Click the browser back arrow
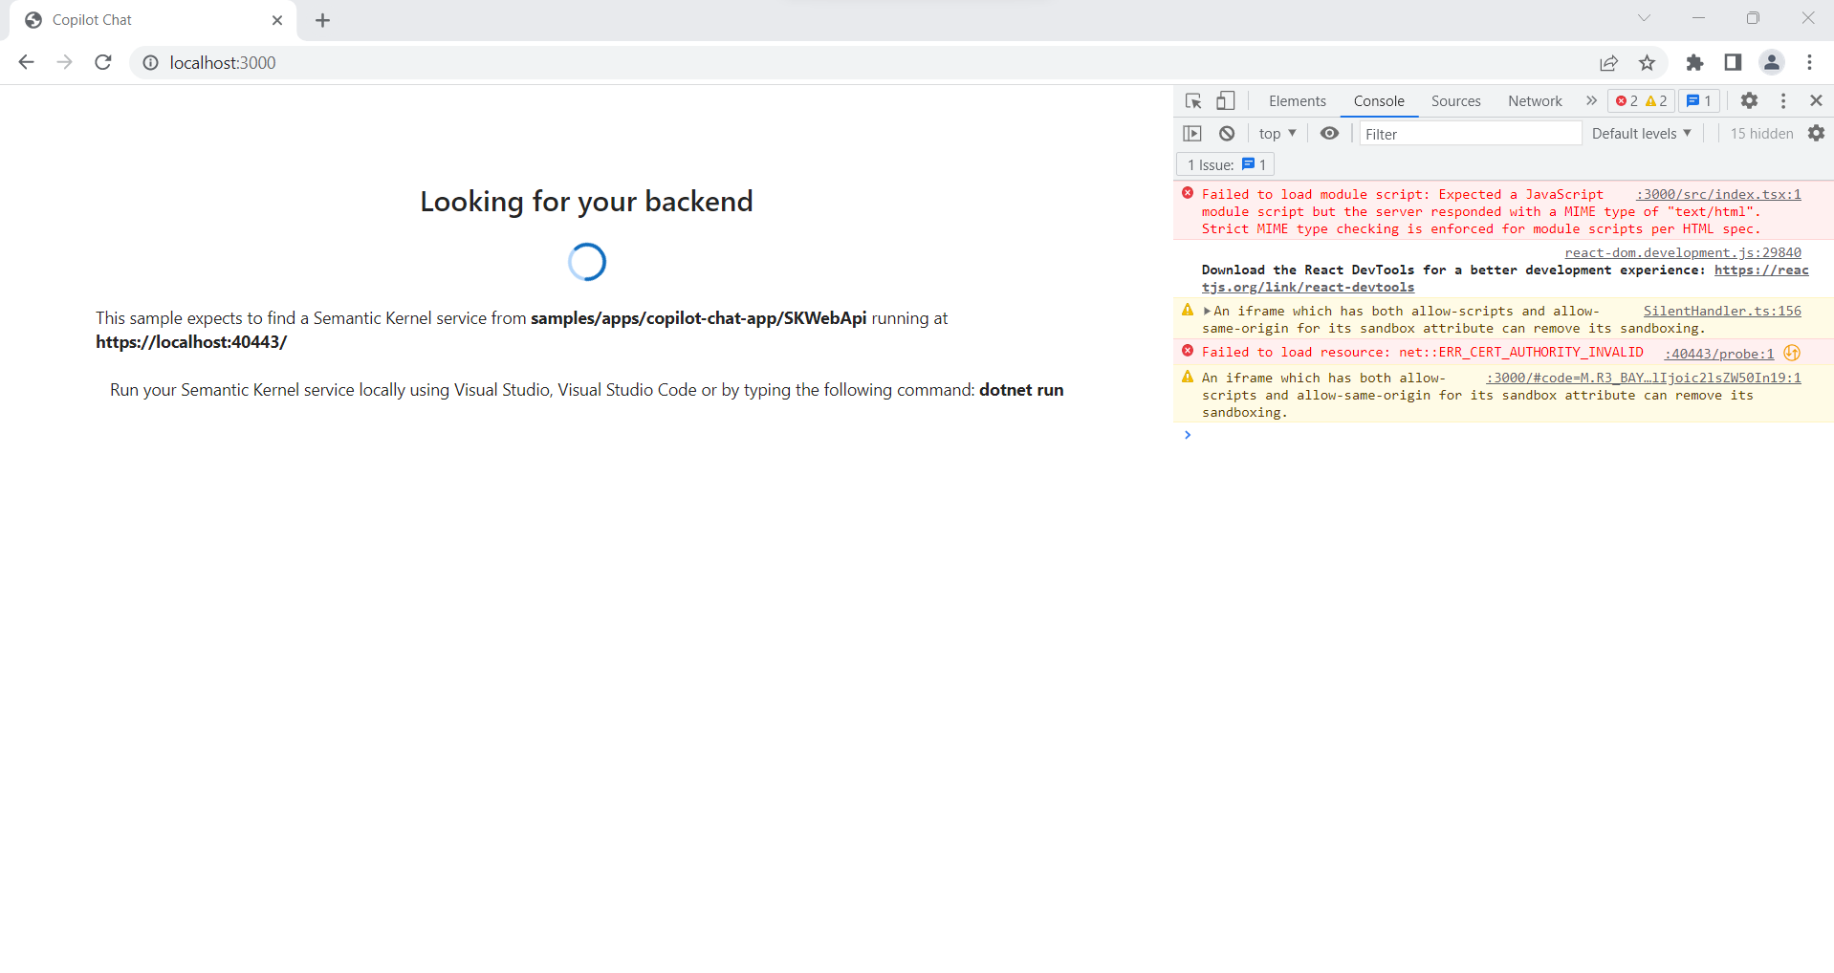Image resolution: width=1834 pixels, height=973 pixels. (x=26, y=62)
